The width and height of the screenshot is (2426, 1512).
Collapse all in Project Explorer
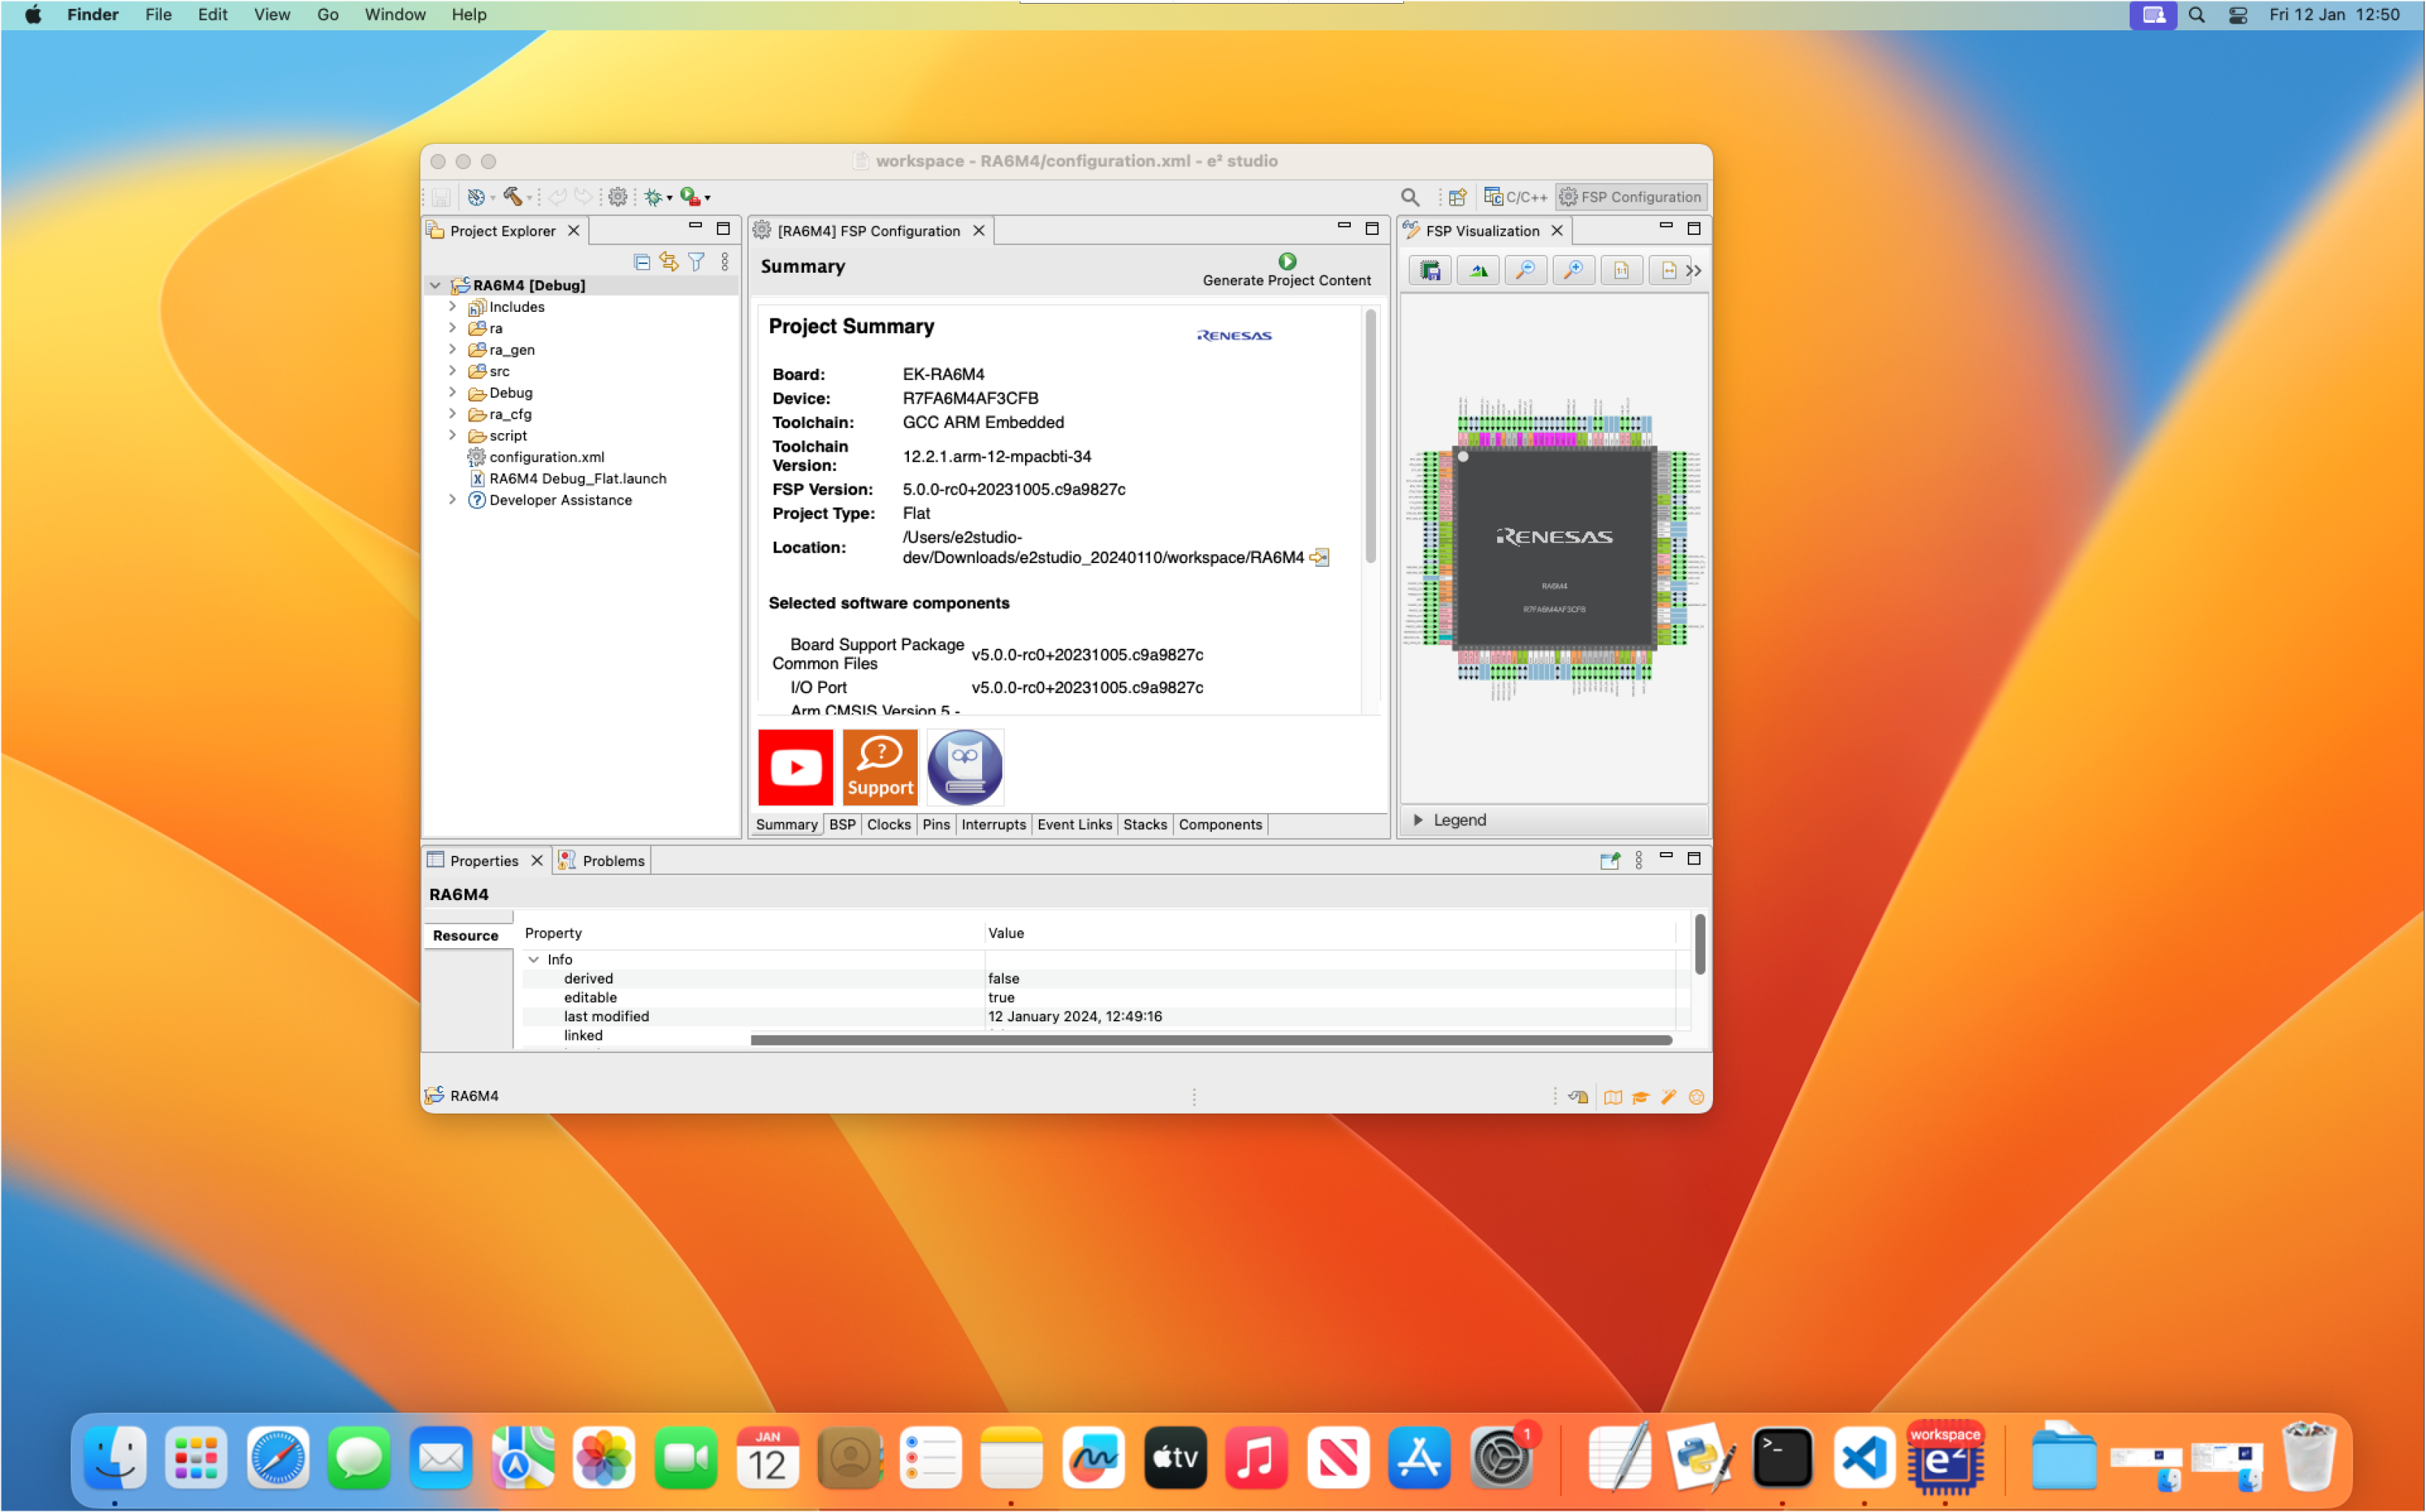[x=642, y=262]
